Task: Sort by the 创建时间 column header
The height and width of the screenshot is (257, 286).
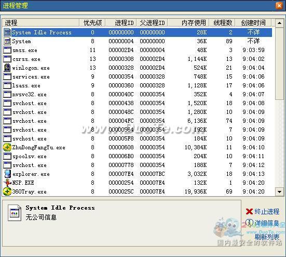Action: pos(253,23)
